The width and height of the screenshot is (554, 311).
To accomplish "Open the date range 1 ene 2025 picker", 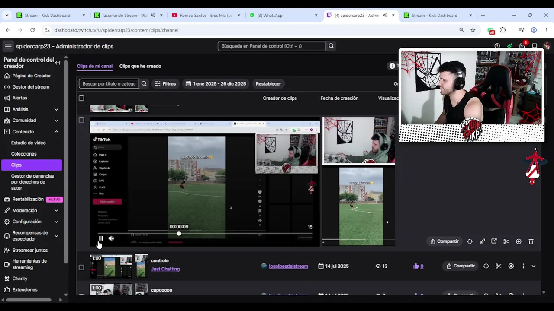I will [x=216, y=84].
